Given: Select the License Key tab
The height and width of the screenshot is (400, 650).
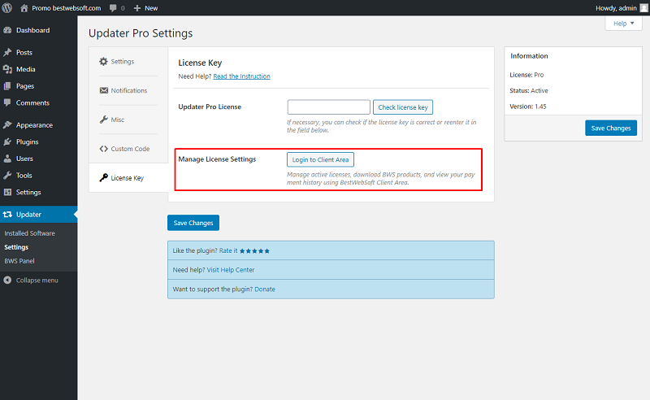Looking at the screenshot, I should point(128,177).
